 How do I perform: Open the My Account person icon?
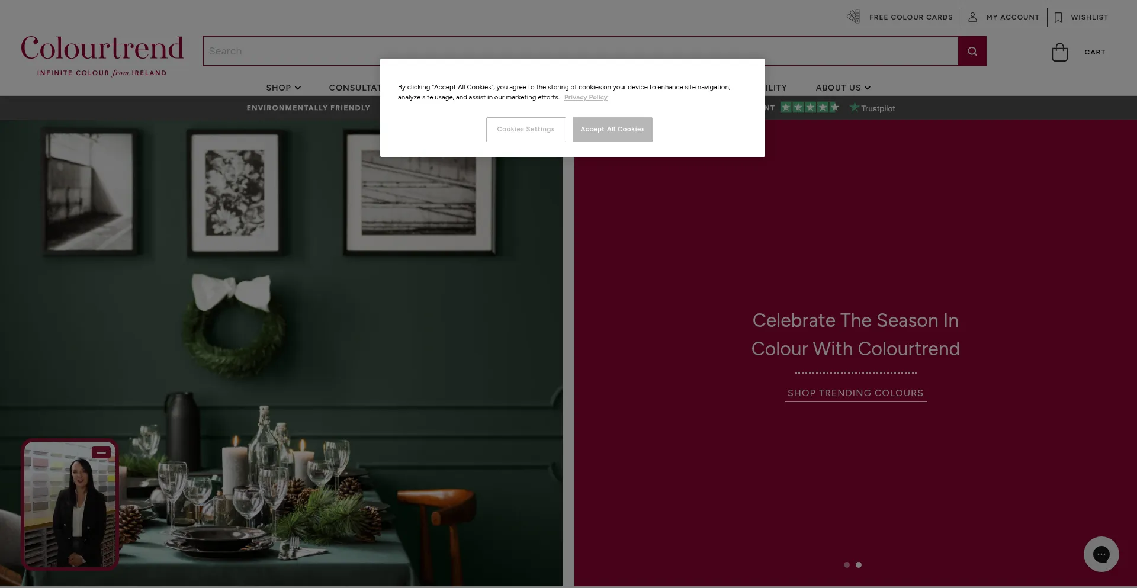[972, 17]
